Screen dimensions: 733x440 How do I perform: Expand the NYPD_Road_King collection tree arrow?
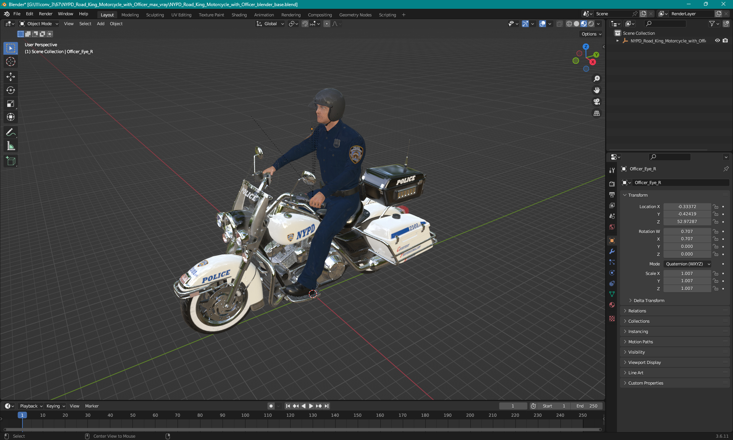pyautogui.click(x=618, y=40)
